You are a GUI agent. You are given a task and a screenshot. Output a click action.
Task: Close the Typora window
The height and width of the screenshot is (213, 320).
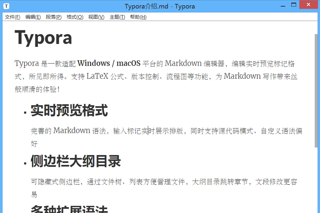[308, 4]
